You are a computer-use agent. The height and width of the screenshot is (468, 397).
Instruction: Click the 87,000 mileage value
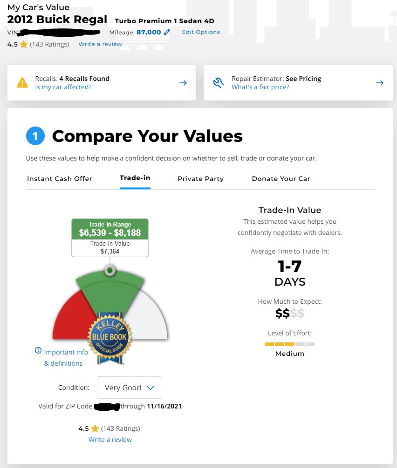point(149,32)
